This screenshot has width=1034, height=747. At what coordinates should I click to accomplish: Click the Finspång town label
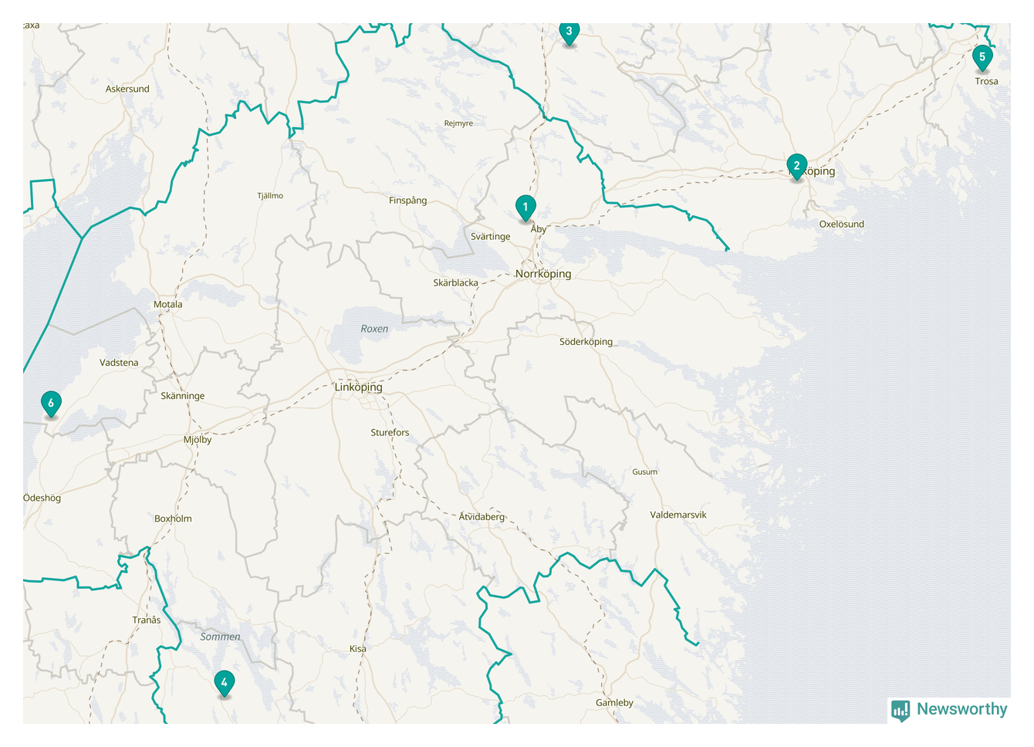(407, 201)
